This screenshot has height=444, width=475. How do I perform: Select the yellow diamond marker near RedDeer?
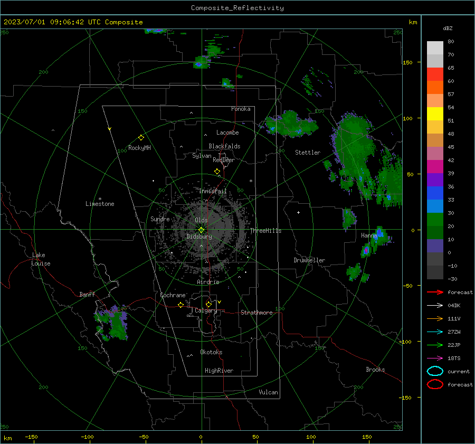click(x=217, y=172)
